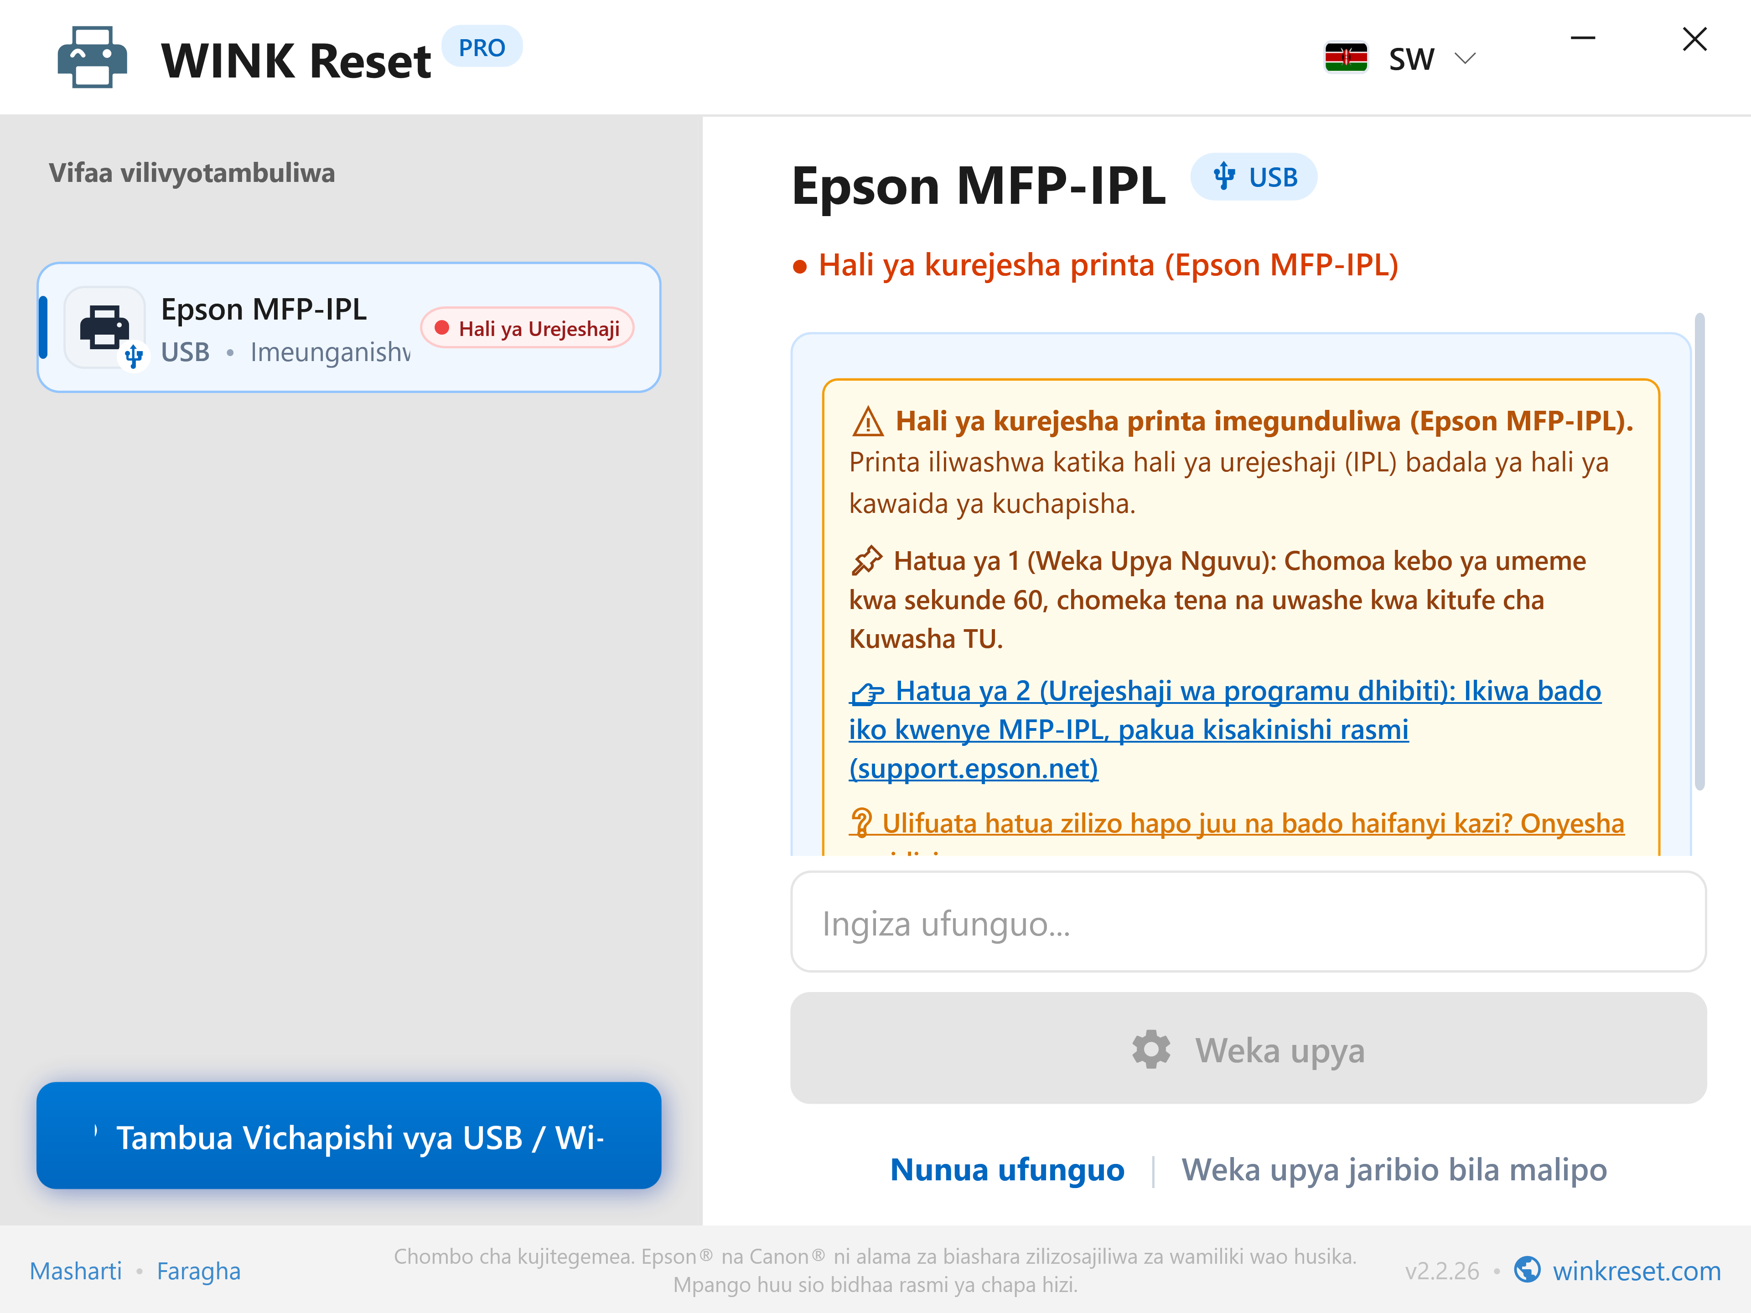Click the Hali ya Urejeshaji status badge
Screen dimensions: 1751x1313
[x=527, y=328]
